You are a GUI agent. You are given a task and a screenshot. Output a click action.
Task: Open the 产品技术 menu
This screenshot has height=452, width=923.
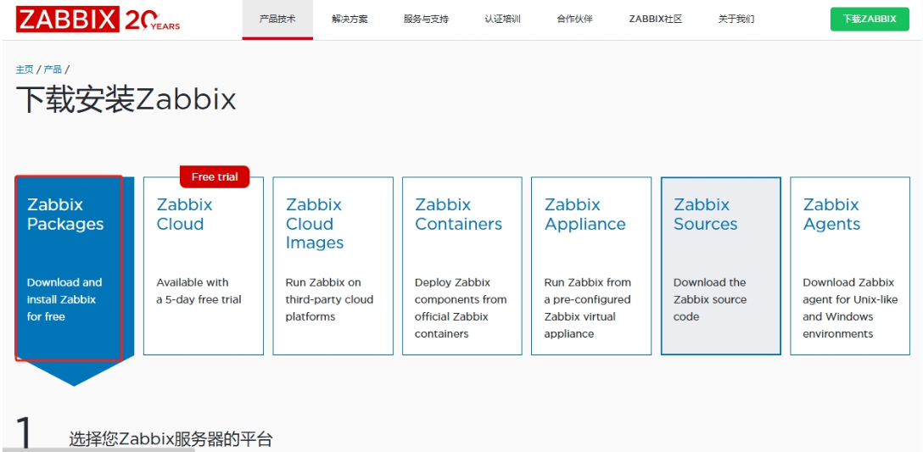click(277, 20)
